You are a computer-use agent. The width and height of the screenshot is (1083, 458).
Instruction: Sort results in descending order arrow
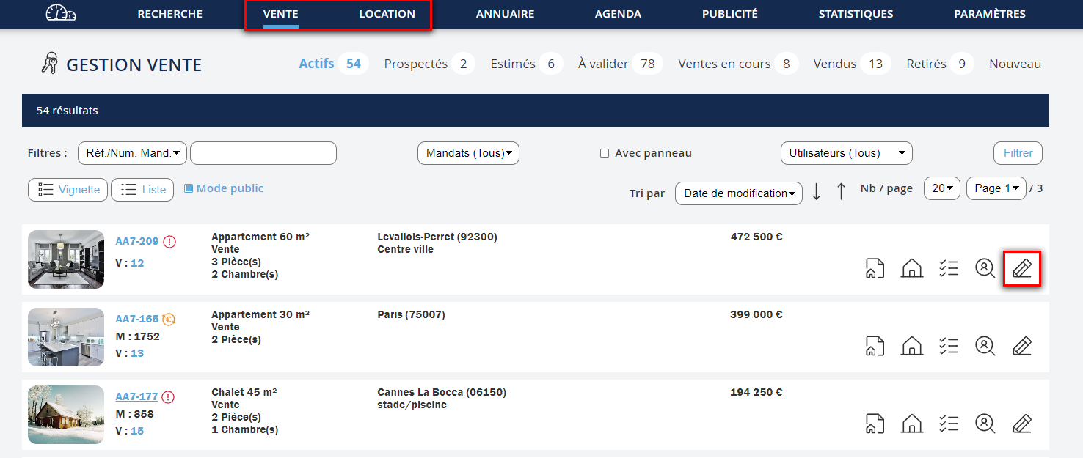(x=816, y=192)
